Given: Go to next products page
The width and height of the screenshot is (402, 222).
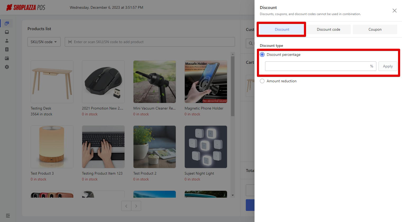Looking at the screenshot, I should coord(136,206).
